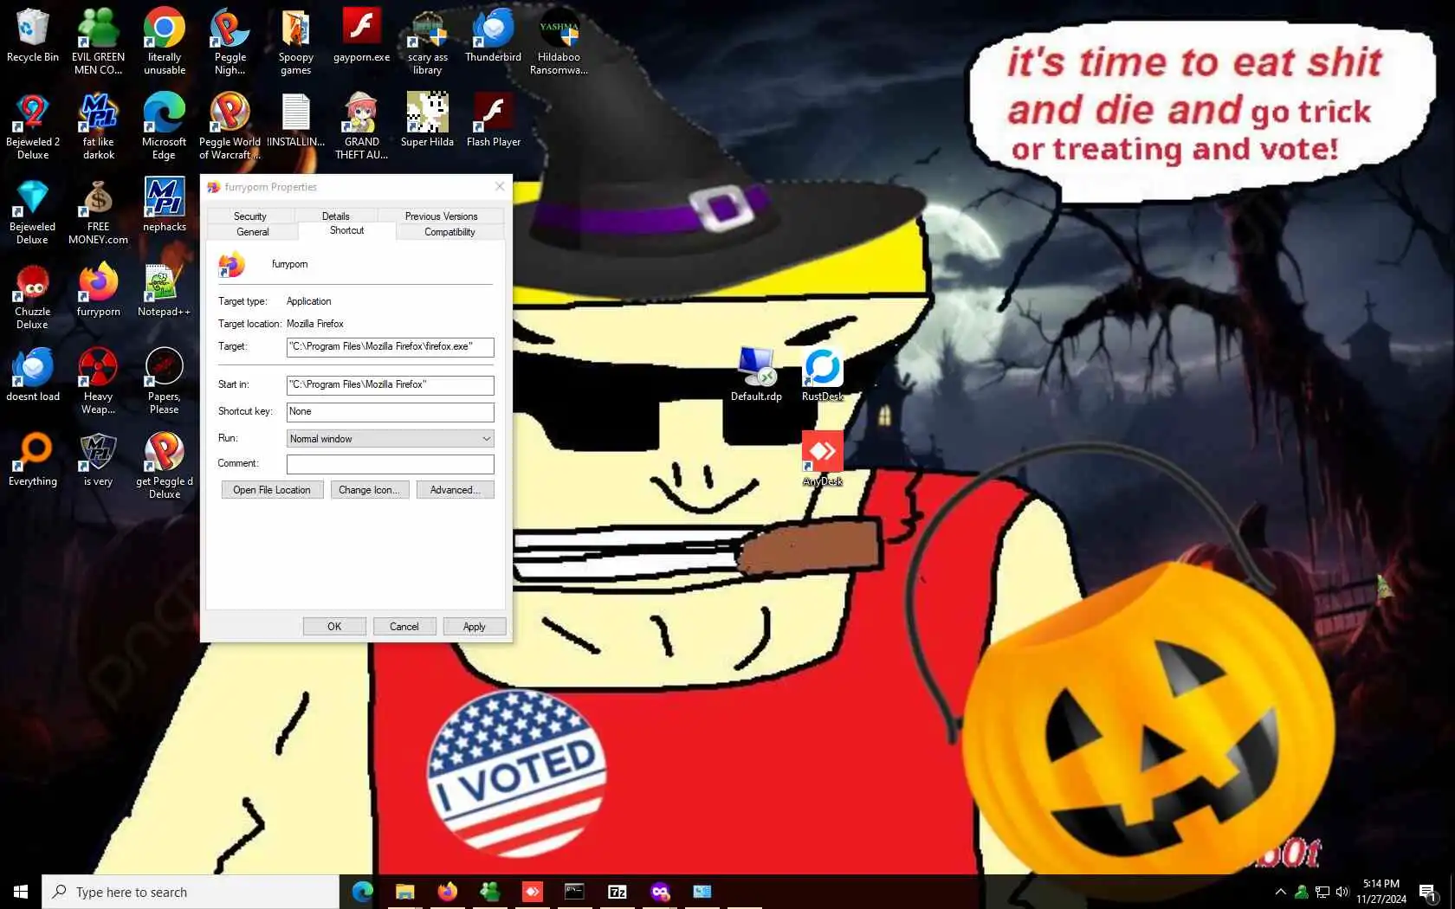Select the AnyDesk desktop shortcut

[x=822, y=461]
